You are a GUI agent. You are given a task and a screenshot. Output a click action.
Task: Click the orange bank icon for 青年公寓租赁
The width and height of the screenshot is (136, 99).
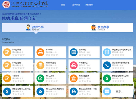(74, 78)
